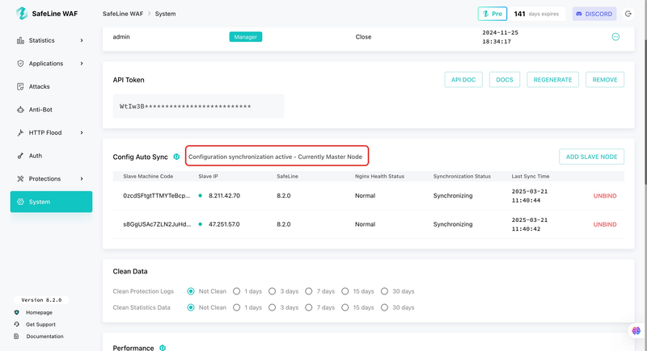This screenshot has height=351, width=647.
Task: Expand the Applications menu chevron
Action: pos(82,64)
